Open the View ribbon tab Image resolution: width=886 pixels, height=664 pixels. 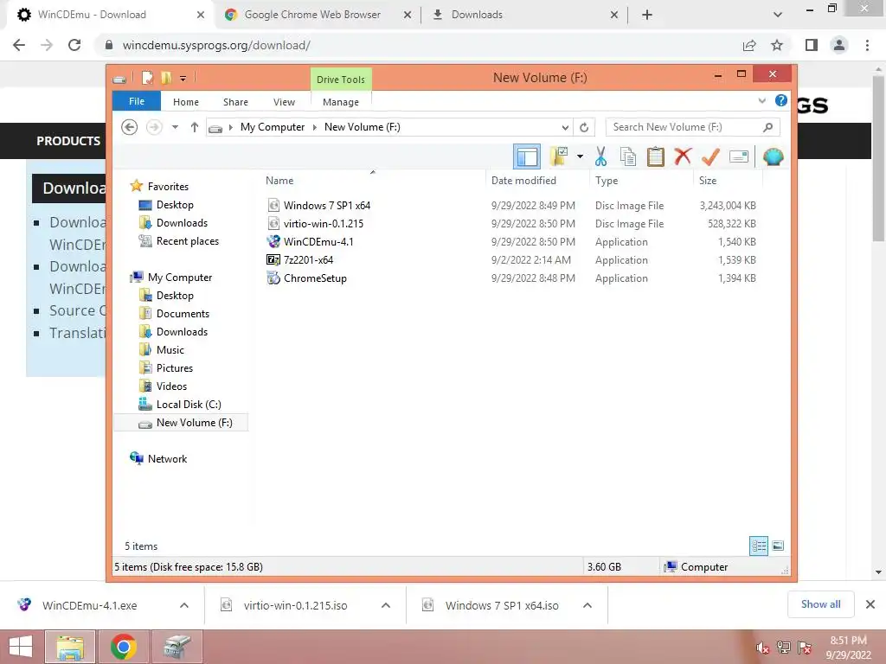[x=284, y=102]
